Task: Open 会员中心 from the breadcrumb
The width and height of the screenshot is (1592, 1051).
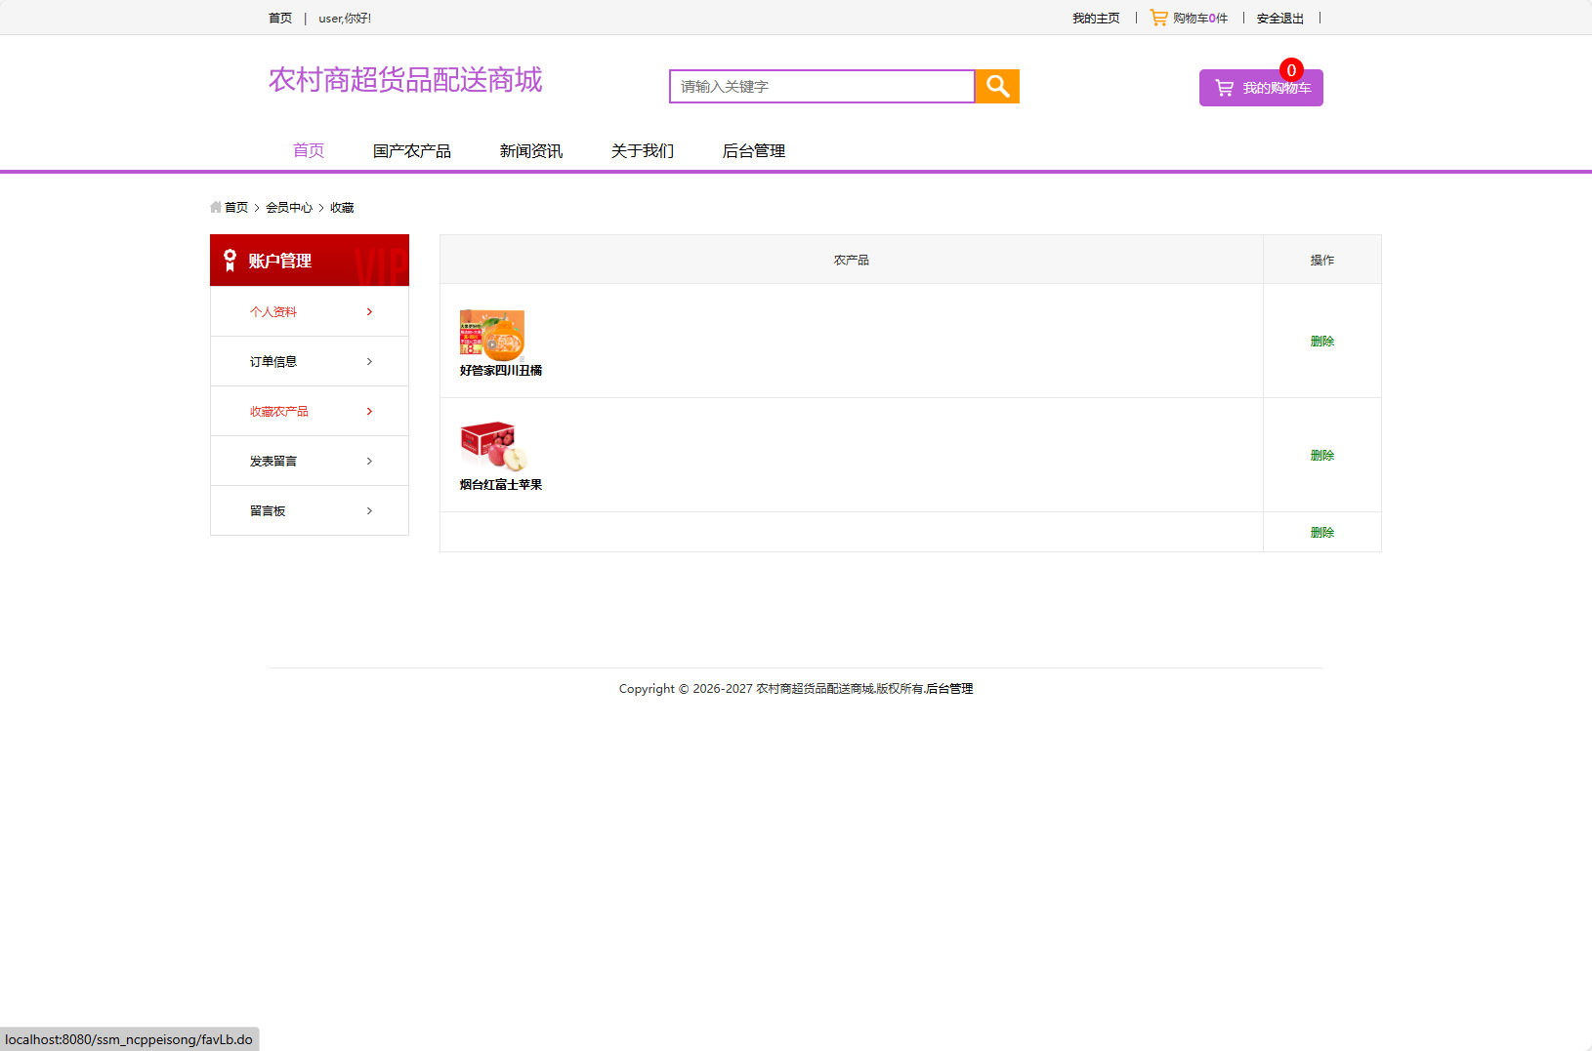Action: [289, 207]
